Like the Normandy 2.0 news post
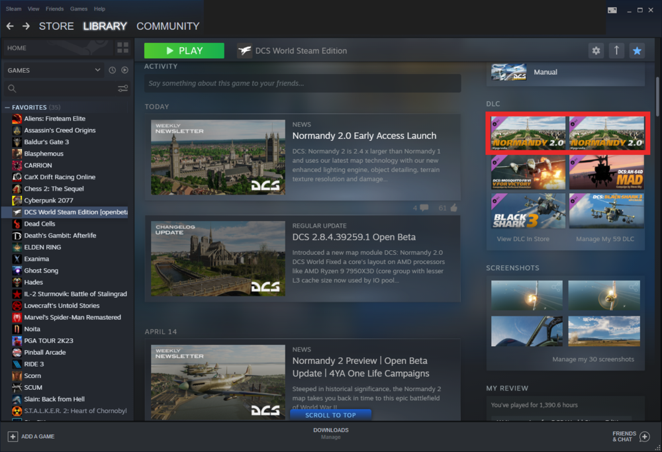662x452 pixels. pyautogui.click(x=454, y=208)
